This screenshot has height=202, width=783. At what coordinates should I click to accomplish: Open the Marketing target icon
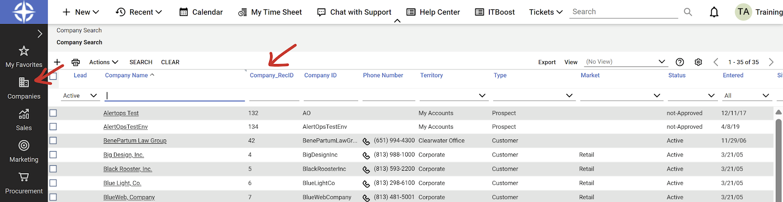tap(23, 146)
